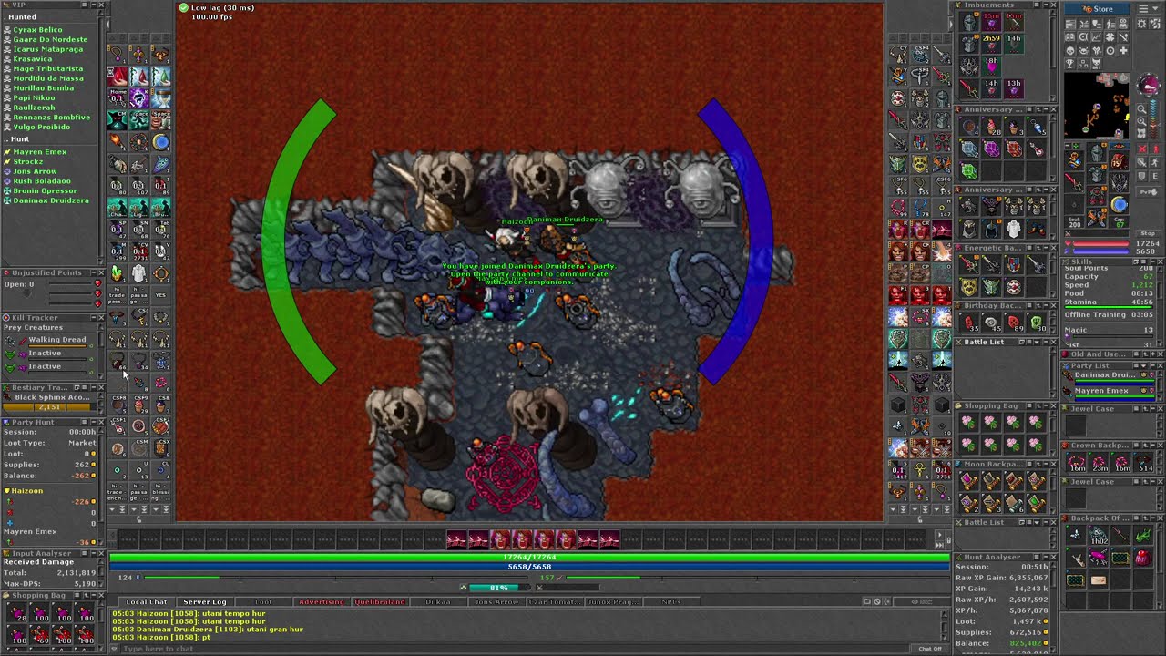Open the Loot chat tab
1166x656 pixels.
point(262,602)
